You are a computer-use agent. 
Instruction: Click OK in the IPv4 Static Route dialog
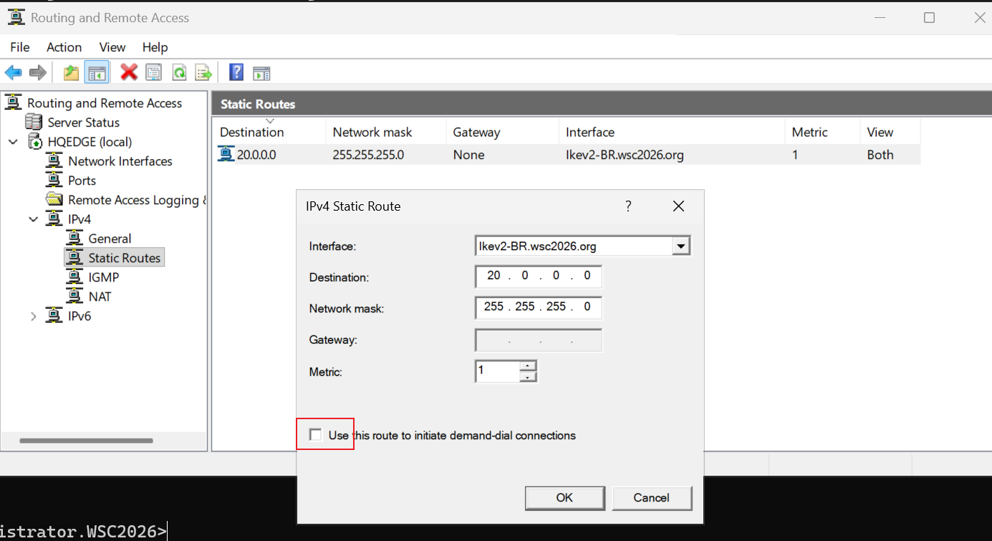(564, 498)
